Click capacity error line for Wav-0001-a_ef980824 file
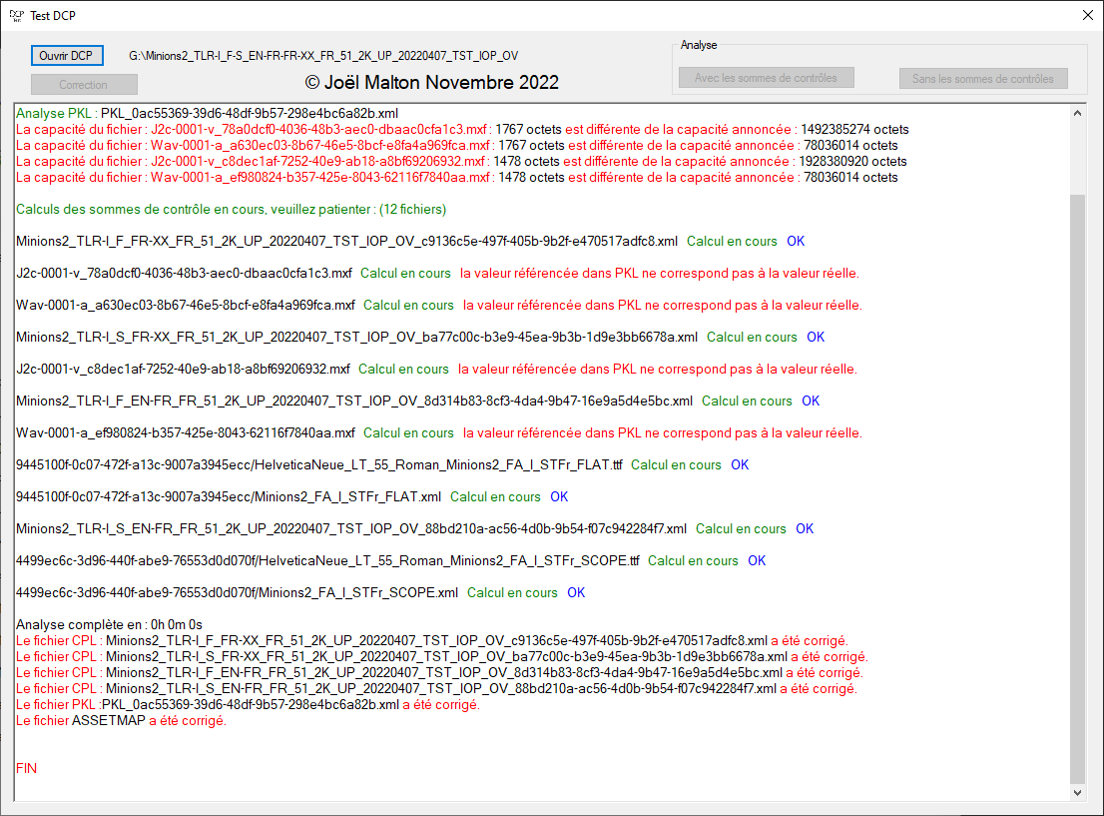This screenshot has height=816, width=1104. pyautogui.click(x=456, y=178)
